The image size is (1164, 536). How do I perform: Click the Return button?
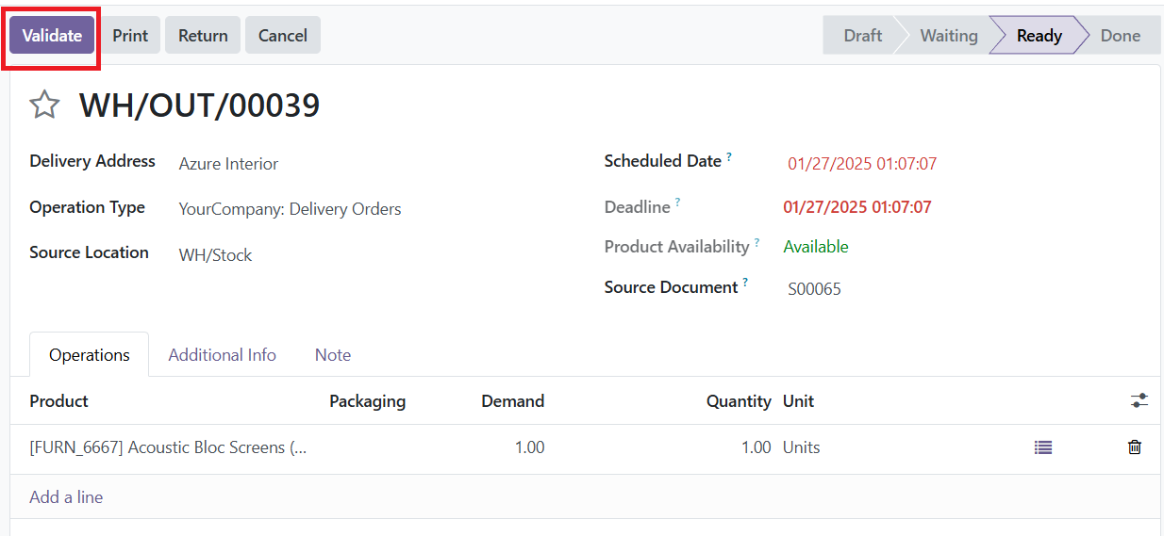coord(203,36)
